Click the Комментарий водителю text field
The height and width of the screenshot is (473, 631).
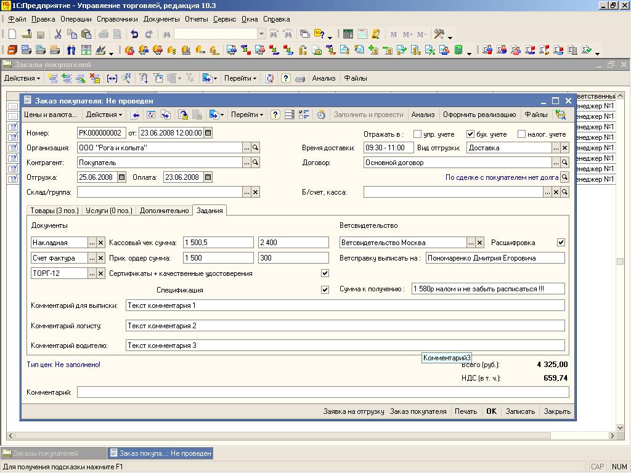click(345, 346)
